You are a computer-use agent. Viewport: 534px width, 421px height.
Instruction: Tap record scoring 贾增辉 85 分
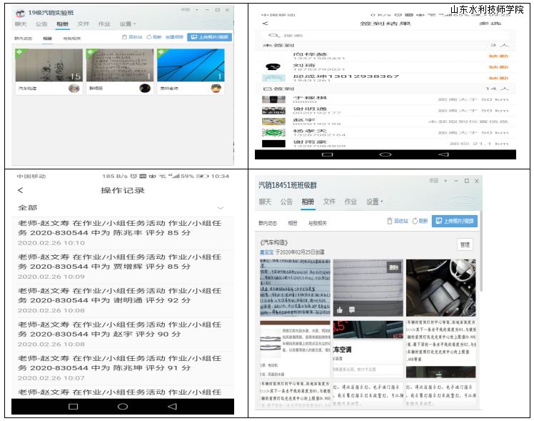[x=123, y=267]
